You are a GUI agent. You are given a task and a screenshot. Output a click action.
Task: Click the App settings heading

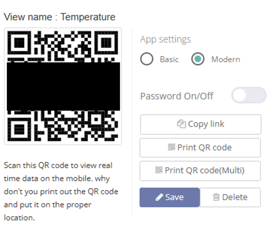tap(165, 39)
